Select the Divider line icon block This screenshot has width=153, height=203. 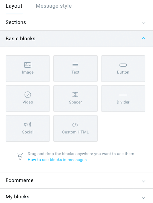pos(123,95)
